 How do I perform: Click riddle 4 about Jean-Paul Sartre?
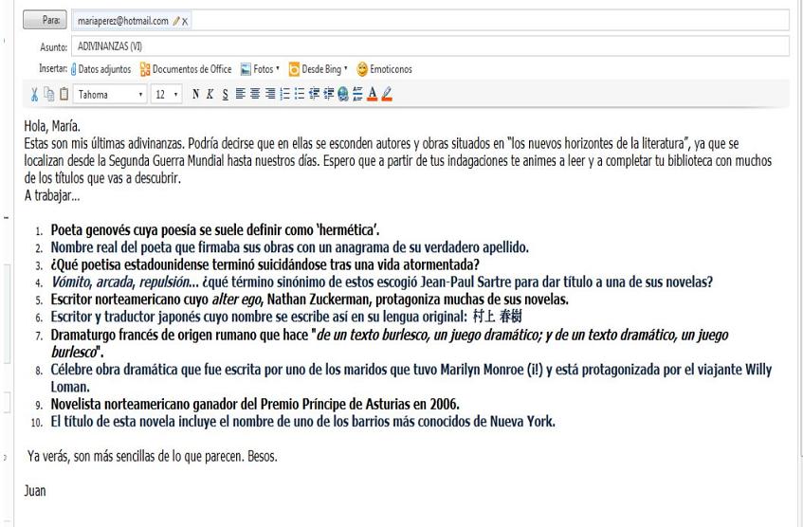381,282
